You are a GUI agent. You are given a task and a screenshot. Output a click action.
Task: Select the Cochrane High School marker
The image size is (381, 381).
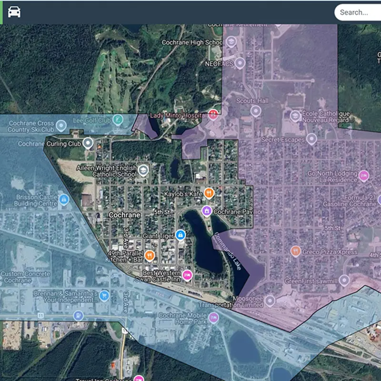pos(231,42)
